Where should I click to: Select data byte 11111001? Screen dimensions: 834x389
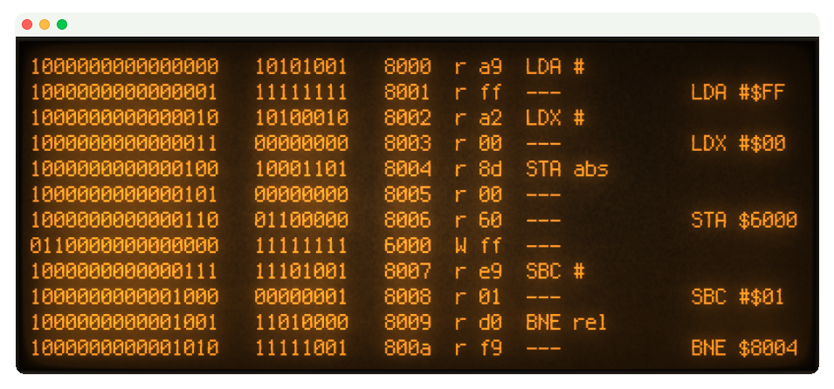click(301, 348)
